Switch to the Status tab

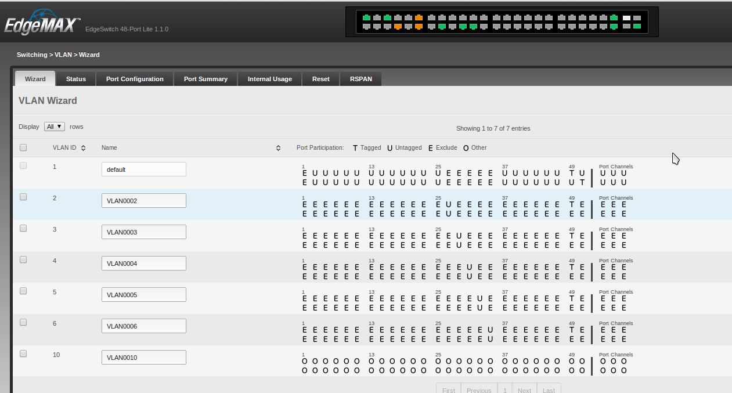point(75,79)
